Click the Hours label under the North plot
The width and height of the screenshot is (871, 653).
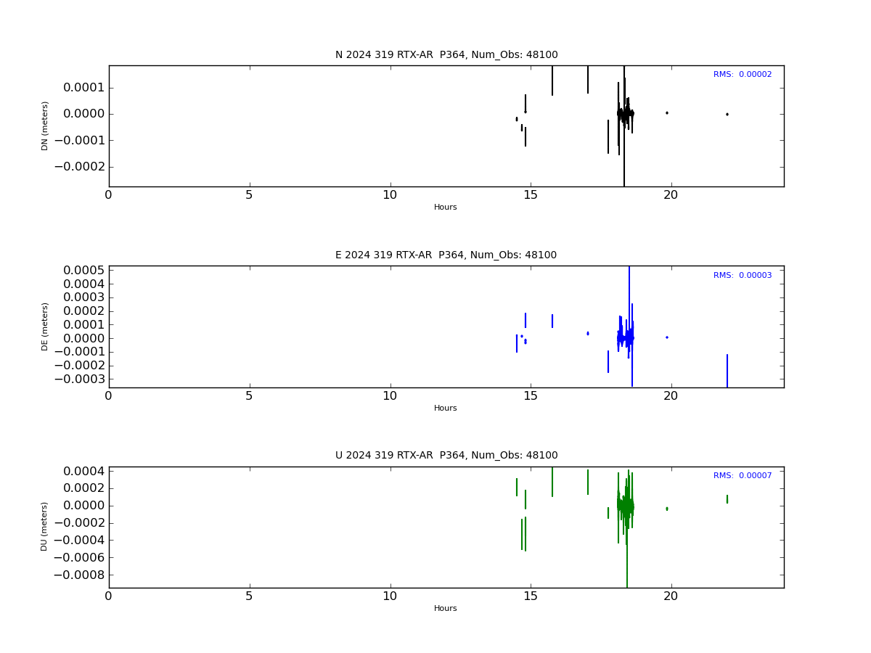[x=446, y=208]
